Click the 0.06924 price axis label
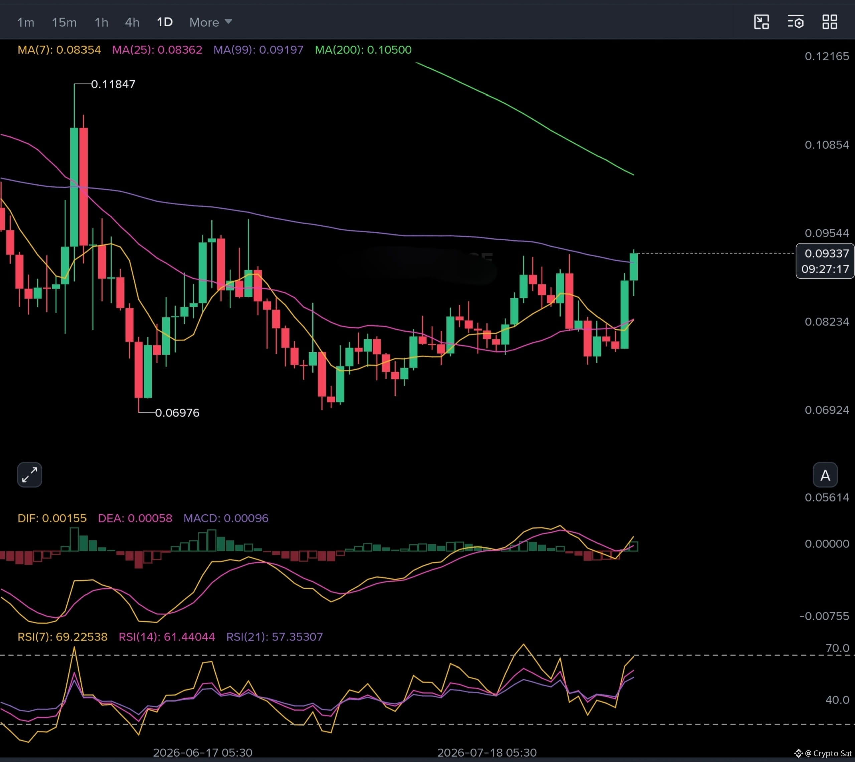The height and width of the screenshot is (762, 855). click(827, 410)
